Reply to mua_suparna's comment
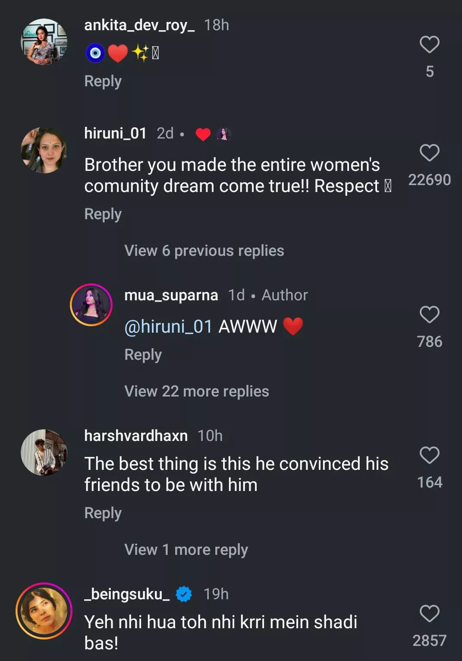 point(143,355)
